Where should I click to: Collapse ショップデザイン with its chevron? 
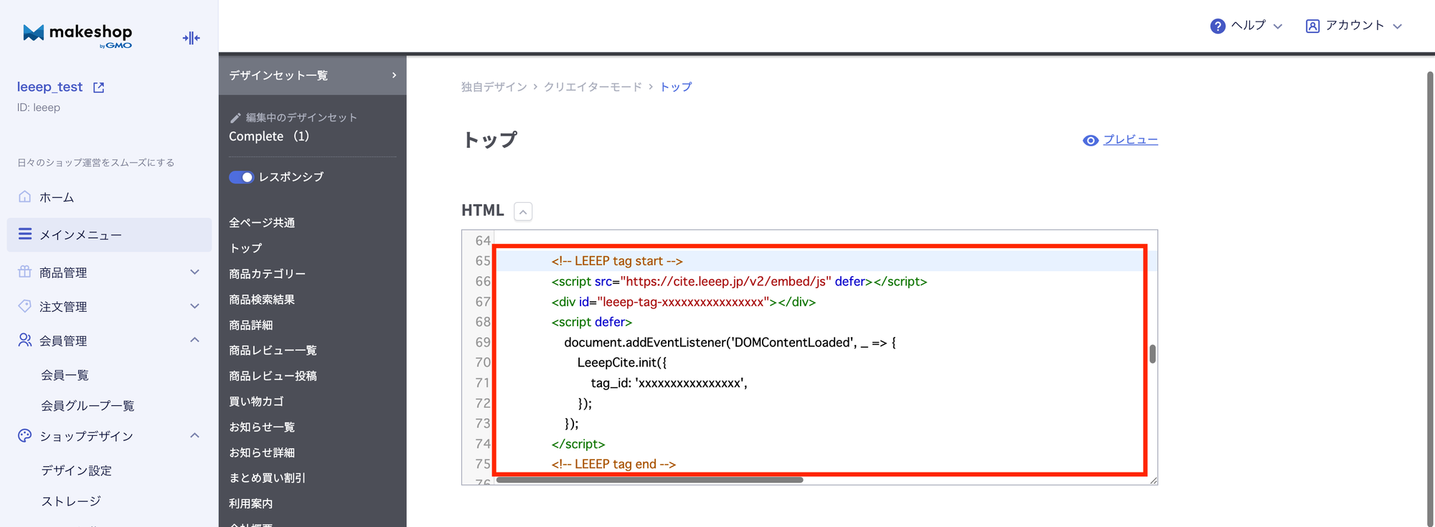[194, 435]
